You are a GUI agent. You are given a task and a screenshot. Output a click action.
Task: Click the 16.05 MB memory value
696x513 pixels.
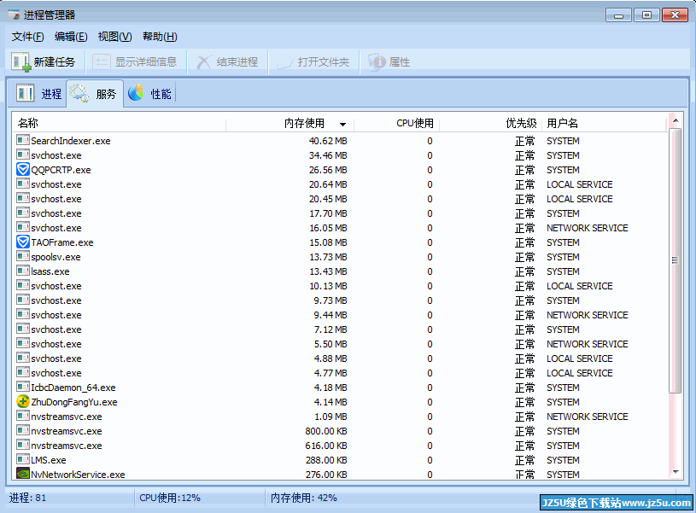click(328, 228)
